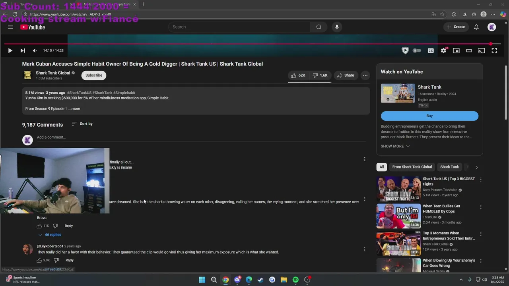509x286 pixels.
Task: Open options for the comment ending 'is insane'
Action: click(x=365, y=159)
